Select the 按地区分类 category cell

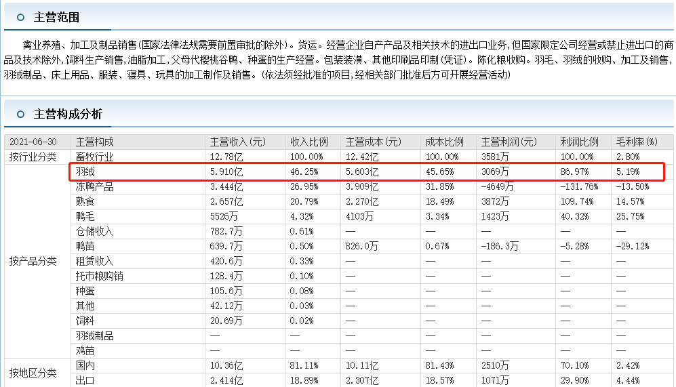33,373
